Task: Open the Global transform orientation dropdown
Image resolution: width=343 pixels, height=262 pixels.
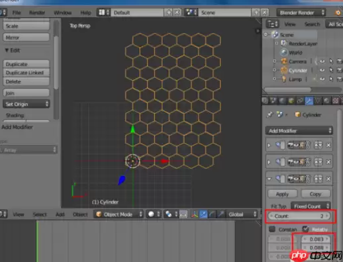Action: coord(242,214)
